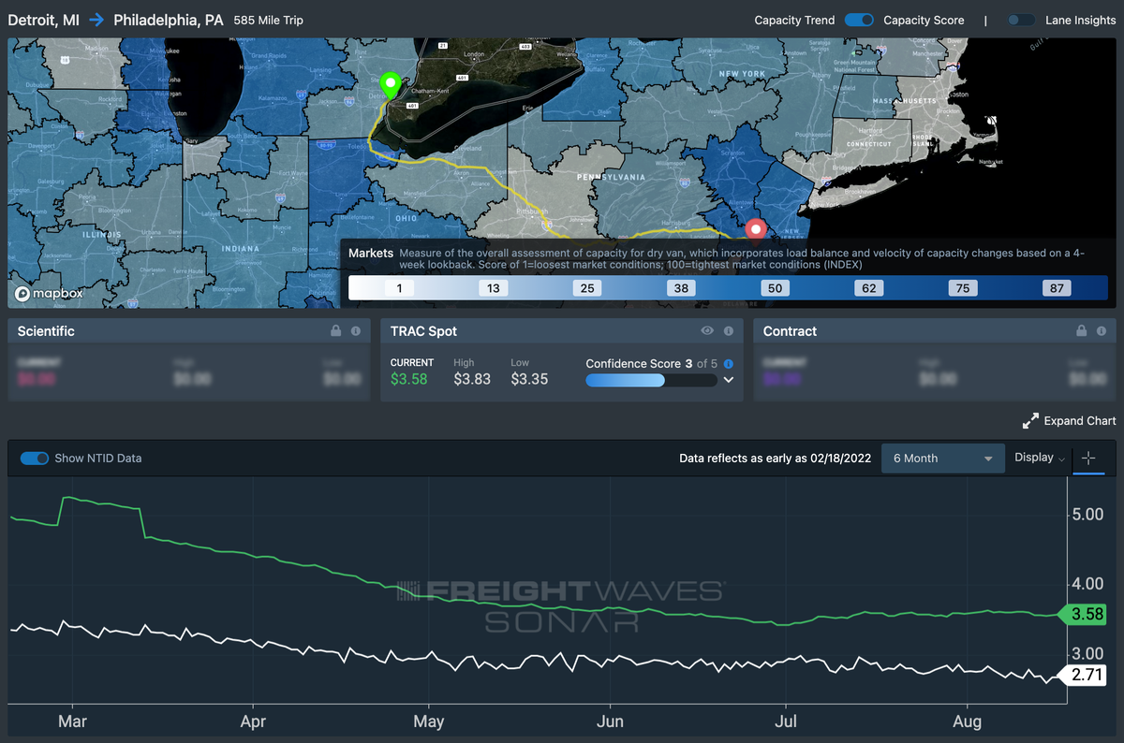This screenshot has height=743, width=1124.
Task: Open the Display dropdown
Action: coord(1040,458)
